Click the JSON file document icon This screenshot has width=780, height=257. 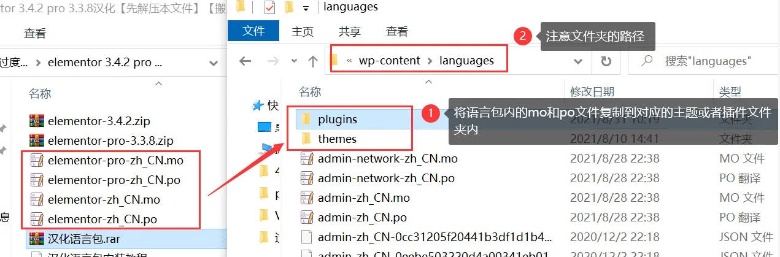click(x=306, y=237)
